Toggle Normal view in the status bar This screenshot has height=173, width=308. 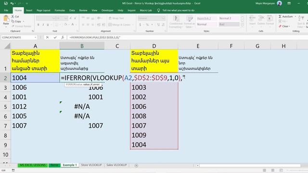[264, 170]
